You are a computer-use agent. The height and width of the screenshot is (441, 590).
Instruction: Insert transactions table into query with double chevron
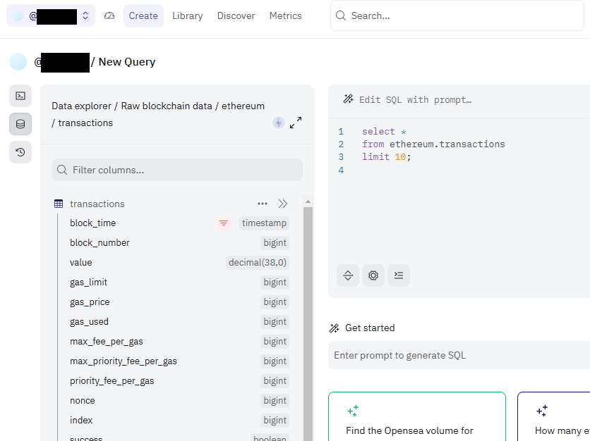pos(282,204)
